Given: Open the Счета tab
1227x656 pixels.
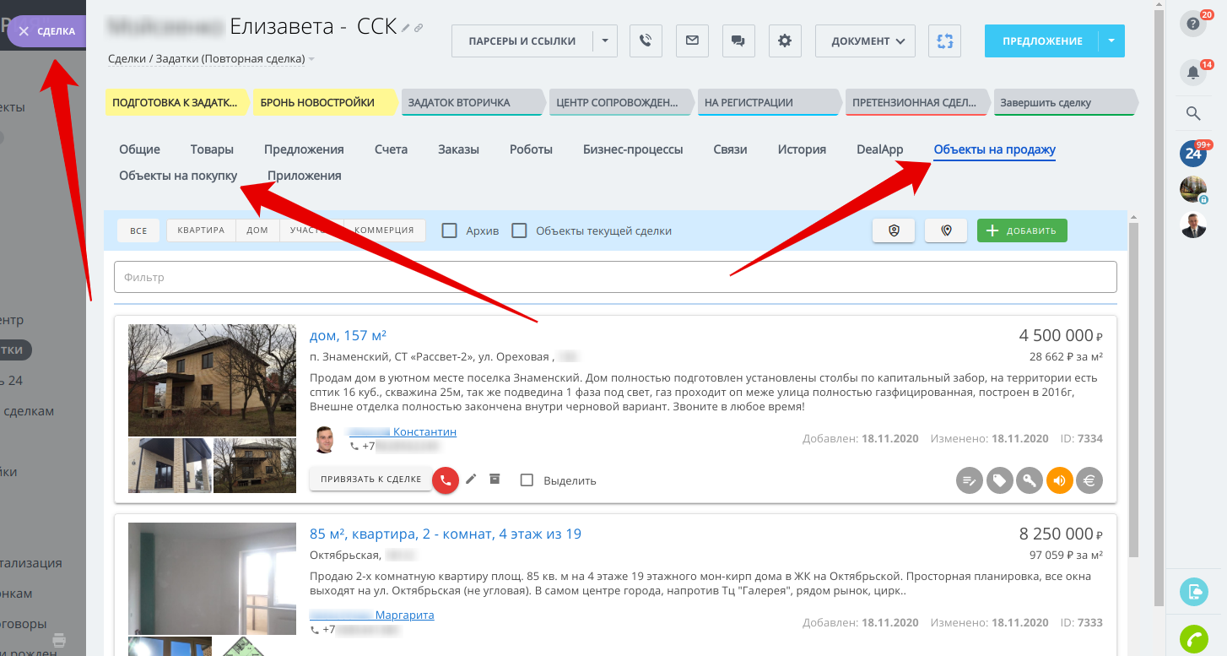Looking at the screenshot, I should pyautogui.click(x=391, y=149).
